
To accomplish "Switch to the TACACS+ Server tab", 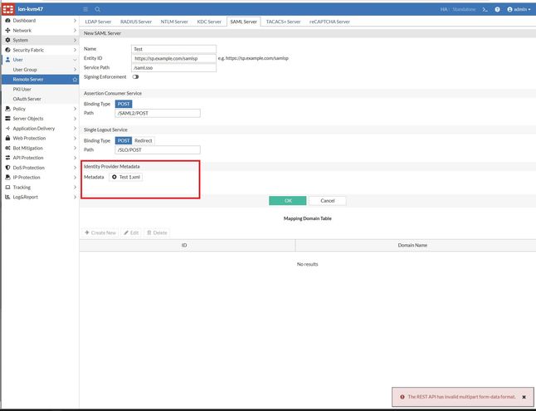I will coord(283,22).
